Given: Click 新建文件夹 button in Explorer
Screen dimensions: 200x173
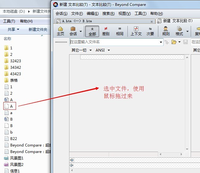Looking at the screenshot, I should [38, 29].
